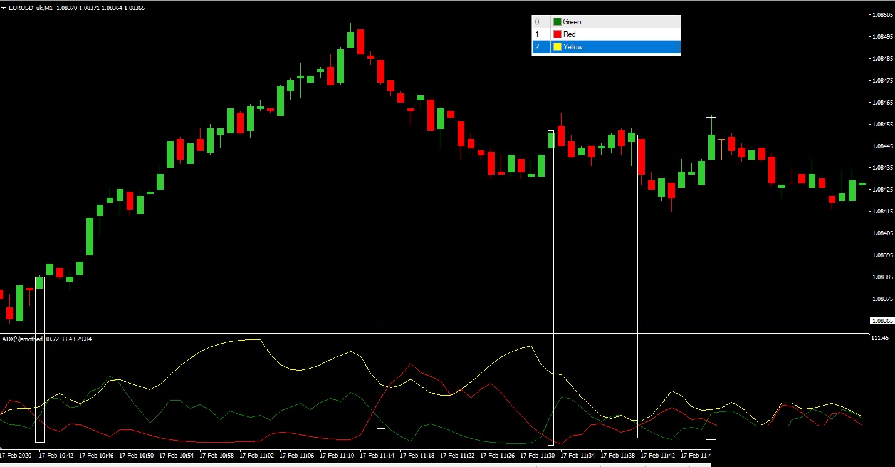The height and width of the screenshot is (467, 895).
Task: Open the chart dropdown arrow beside EURUSD_uk,M1
Action: tap(4, 8)
